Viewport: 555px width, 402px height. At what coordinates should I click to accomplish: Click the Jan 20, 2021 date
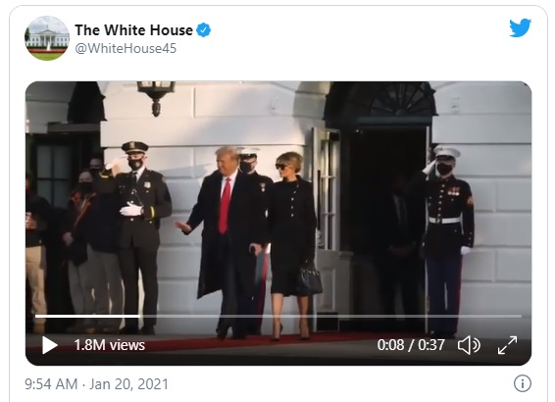click(x=128, y=384)
